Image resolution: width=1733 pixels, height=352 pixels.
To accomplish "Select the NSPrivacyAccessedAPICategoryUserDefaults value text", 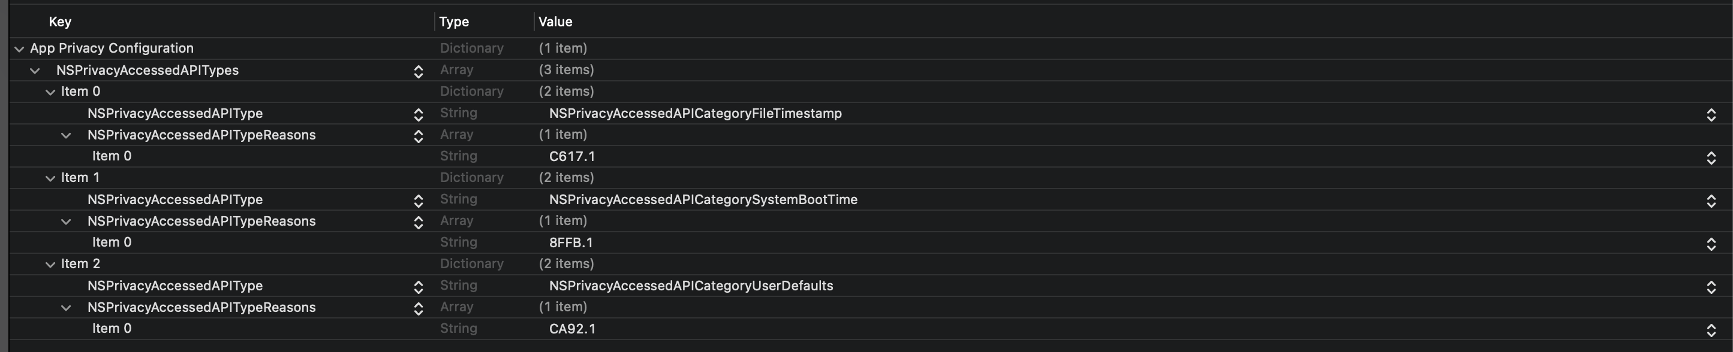I will (x=691, y=286).
